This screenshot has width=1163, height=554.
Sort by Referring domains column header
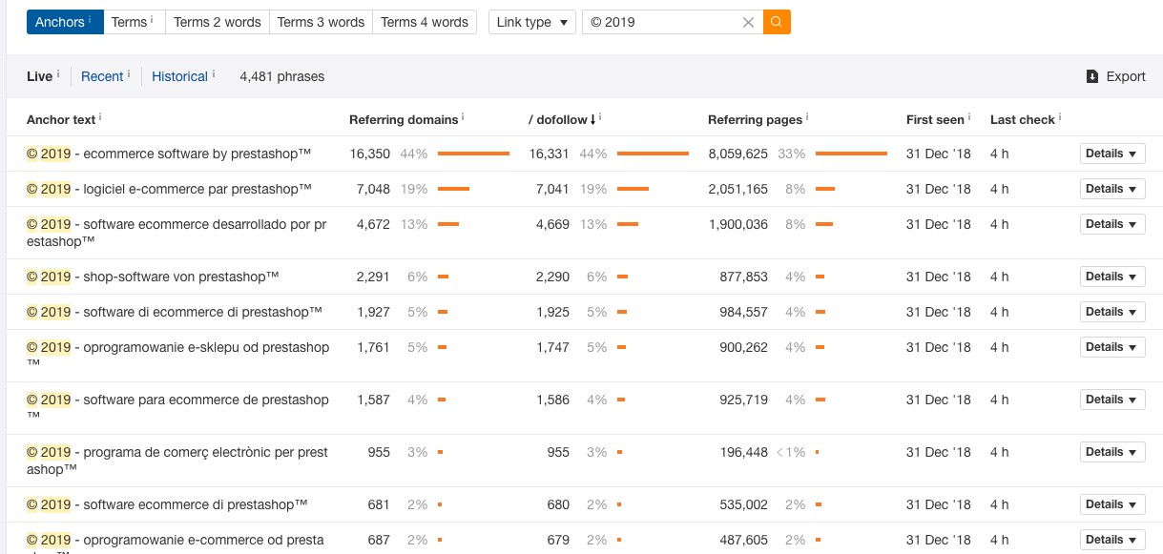[404, 119]
